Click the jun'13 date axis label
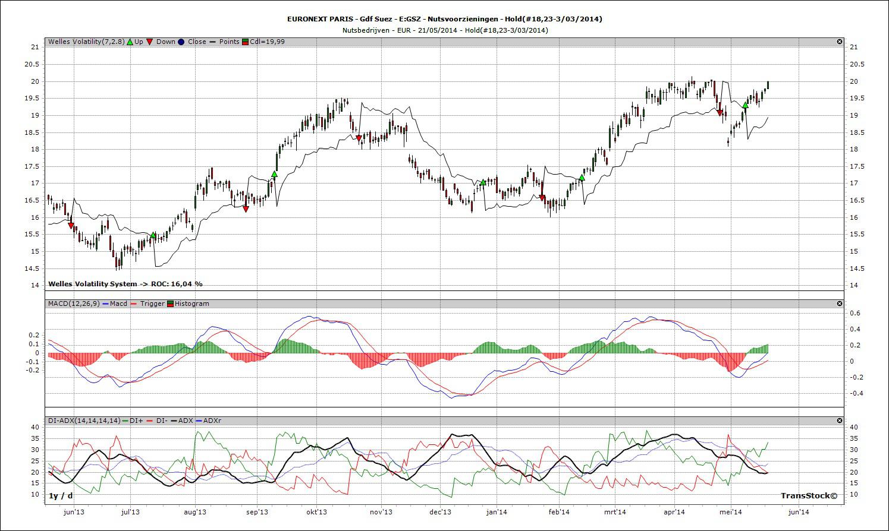 click(74, 512)
